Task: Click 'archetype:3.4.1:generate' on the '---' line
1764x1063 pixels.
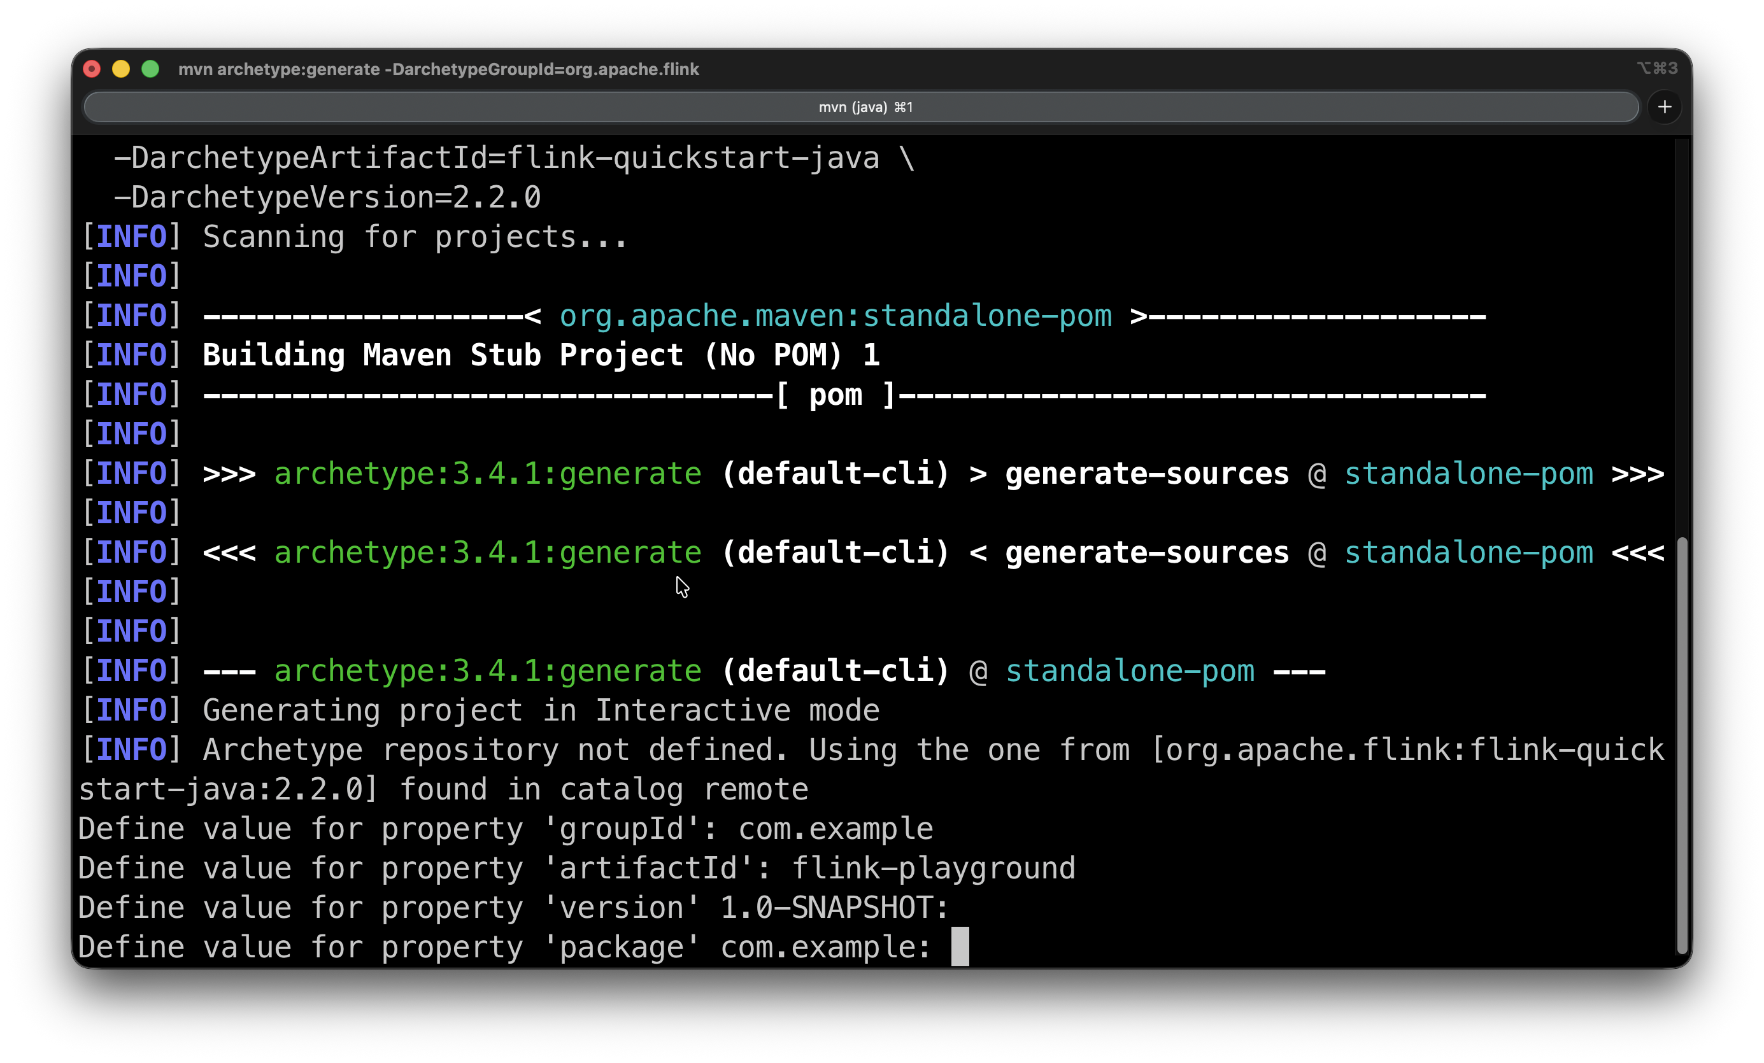Action: [x=488, y=671]
